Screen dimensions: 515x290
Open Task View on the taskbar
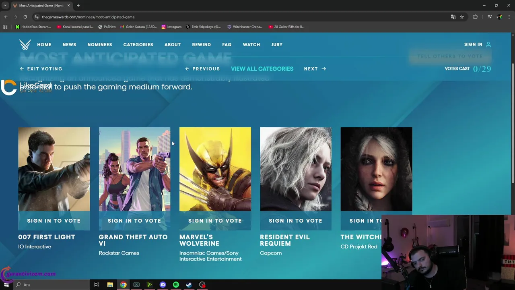(97, 285)
